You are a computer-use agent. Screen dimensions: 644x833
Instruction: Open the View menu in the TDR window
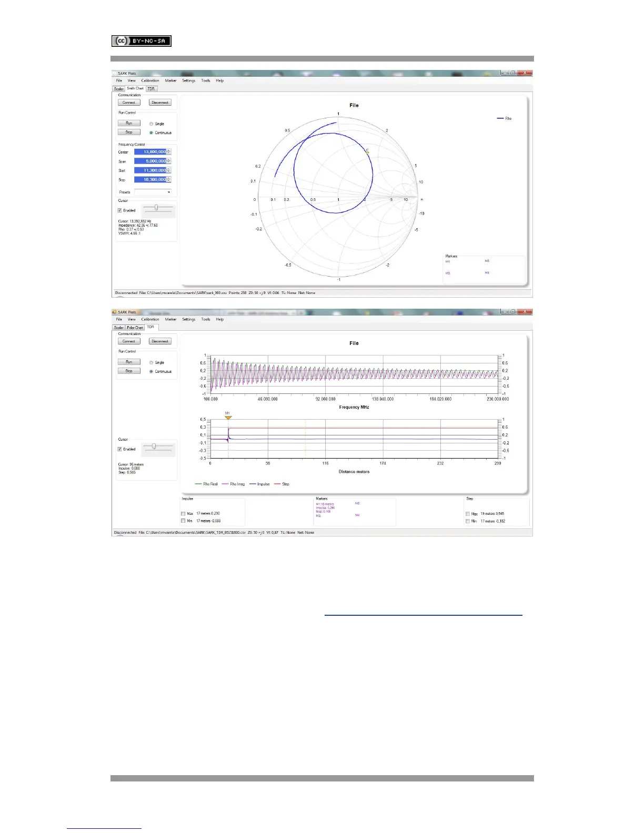pyautogui.click(x=132, y=319)
